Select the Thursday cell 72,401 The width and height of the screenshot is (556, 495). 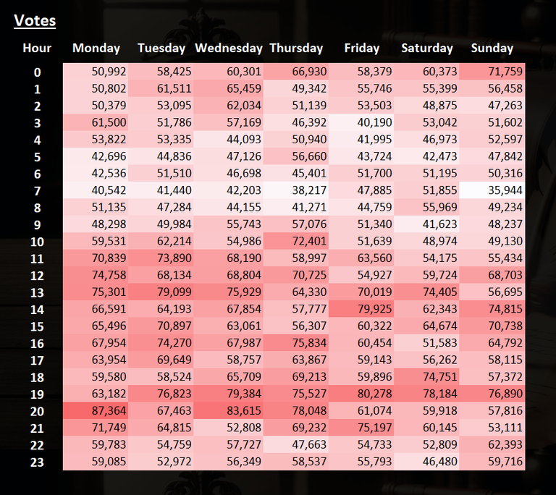[295, 241]
